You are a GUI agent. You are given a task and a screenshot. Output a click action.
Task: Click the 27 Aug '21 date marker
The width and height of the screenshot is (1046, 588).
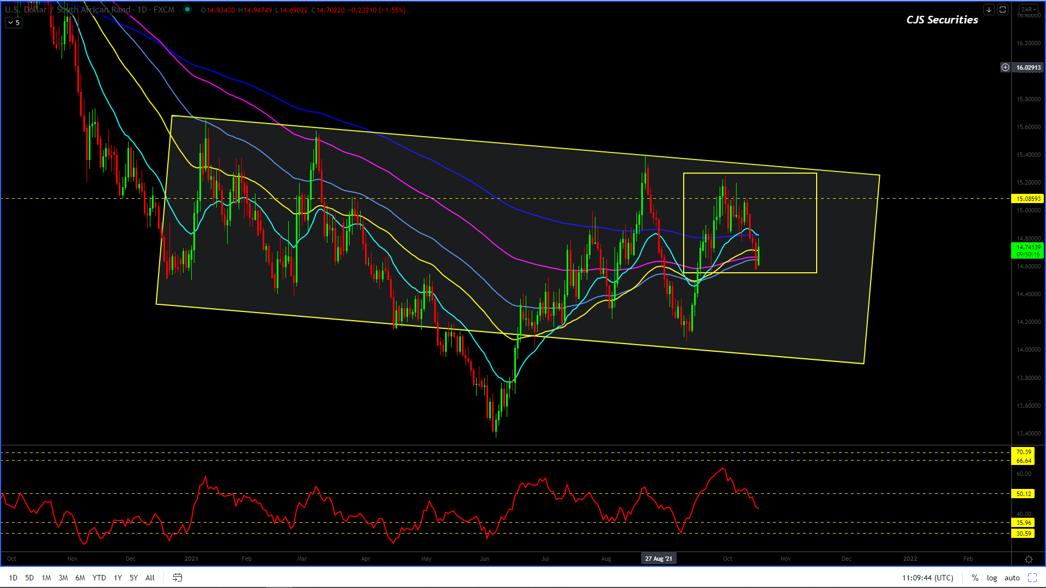658,559
